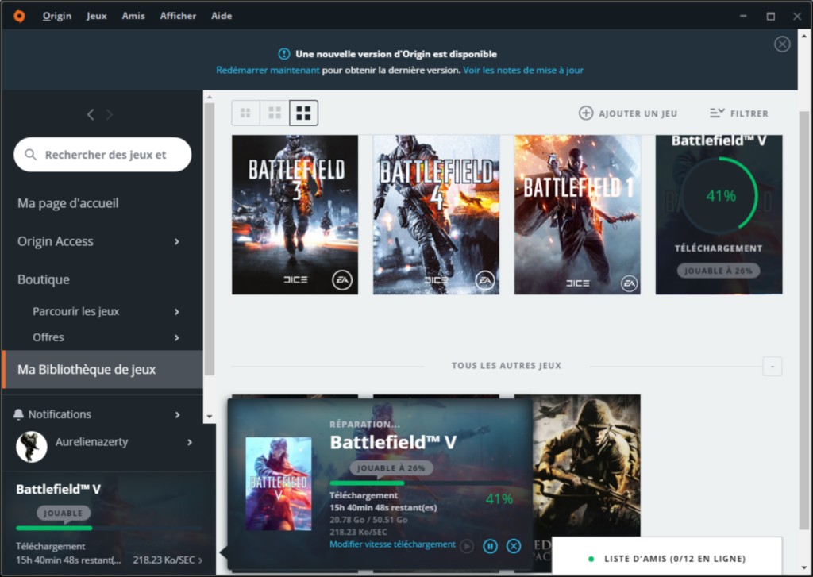This screenshot has height=577, width=813.
Task: Open the Afficher menu
Action: (178, 16)
